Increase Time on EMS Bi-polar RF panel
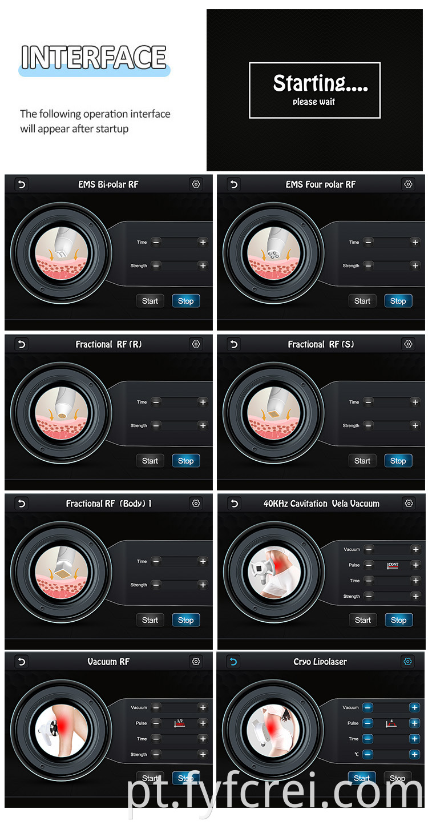This screenshot has height=825, width=428. [x=203, y=242]
